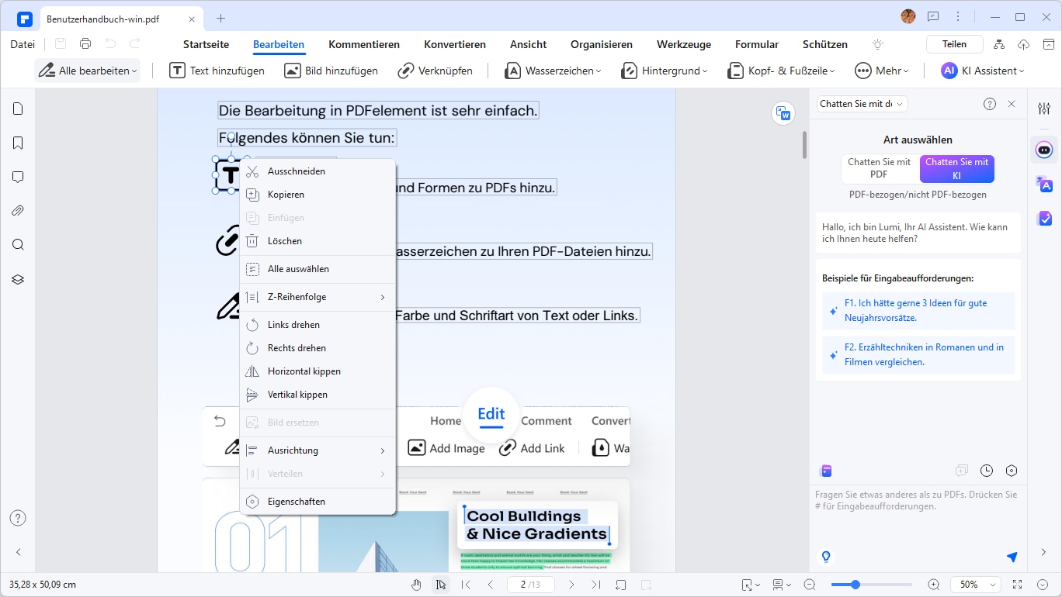Click the page number input field
1062x597 pixels.
coord(530,585)
